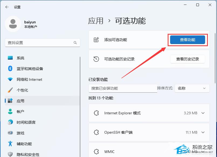Click the 本地帐户 label under baiyun
Viewport: 217px width, 157px height.
pyautogui.click(x=30, y=27)
